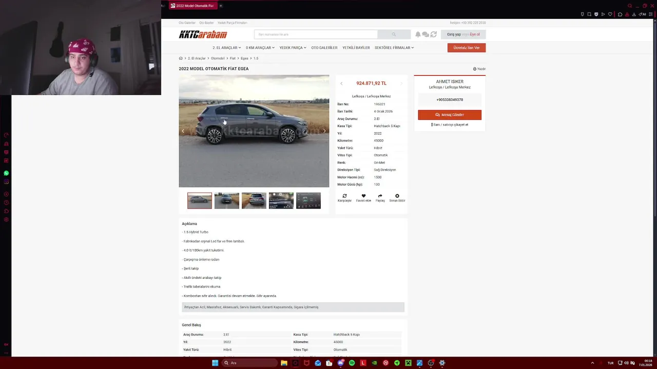Screen dimensions: 657x369
Task: Click the Üye ol link
Action: (475, 34)
